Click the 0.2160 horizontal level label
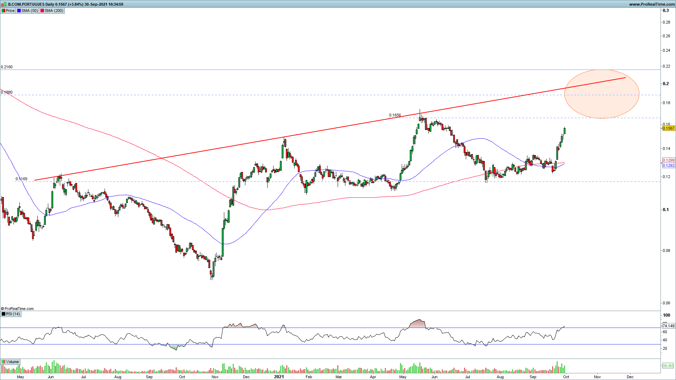Image resolution: width=676 pixels, height=380 pixels. 7,67
